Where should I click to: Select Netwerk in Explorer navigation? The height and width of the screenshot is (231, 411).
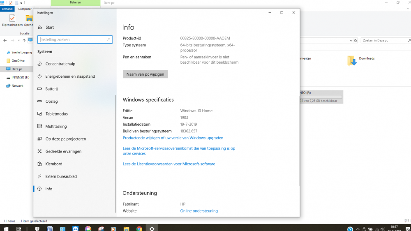click(15, 86)
